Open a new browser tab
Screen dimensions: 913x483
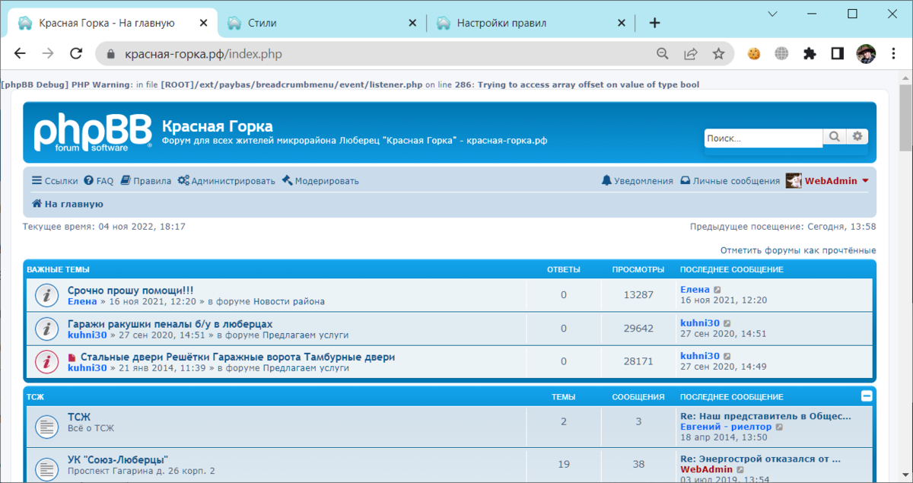pos(654,23)
